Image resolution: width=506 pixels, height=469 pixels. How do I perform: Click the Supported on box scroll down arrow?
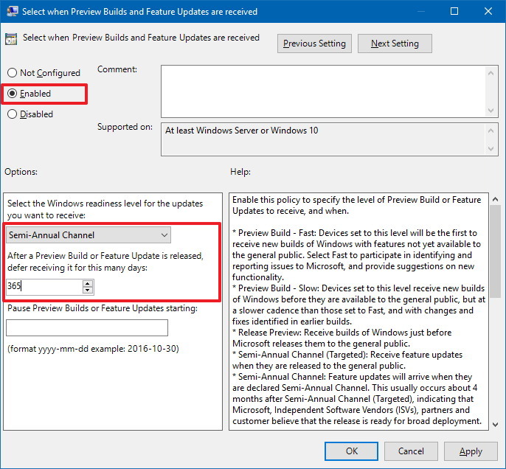point(491,149)
